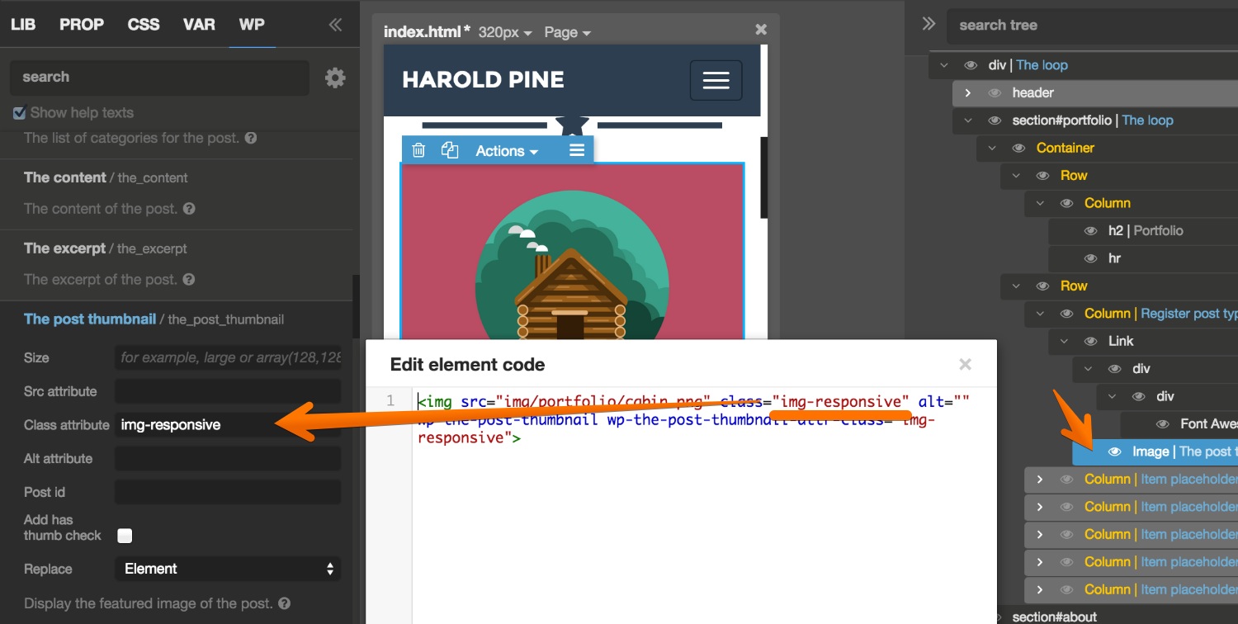Enable the Add has thumb check checkbox
The image size is (1238, 624).
coord(125,536)
